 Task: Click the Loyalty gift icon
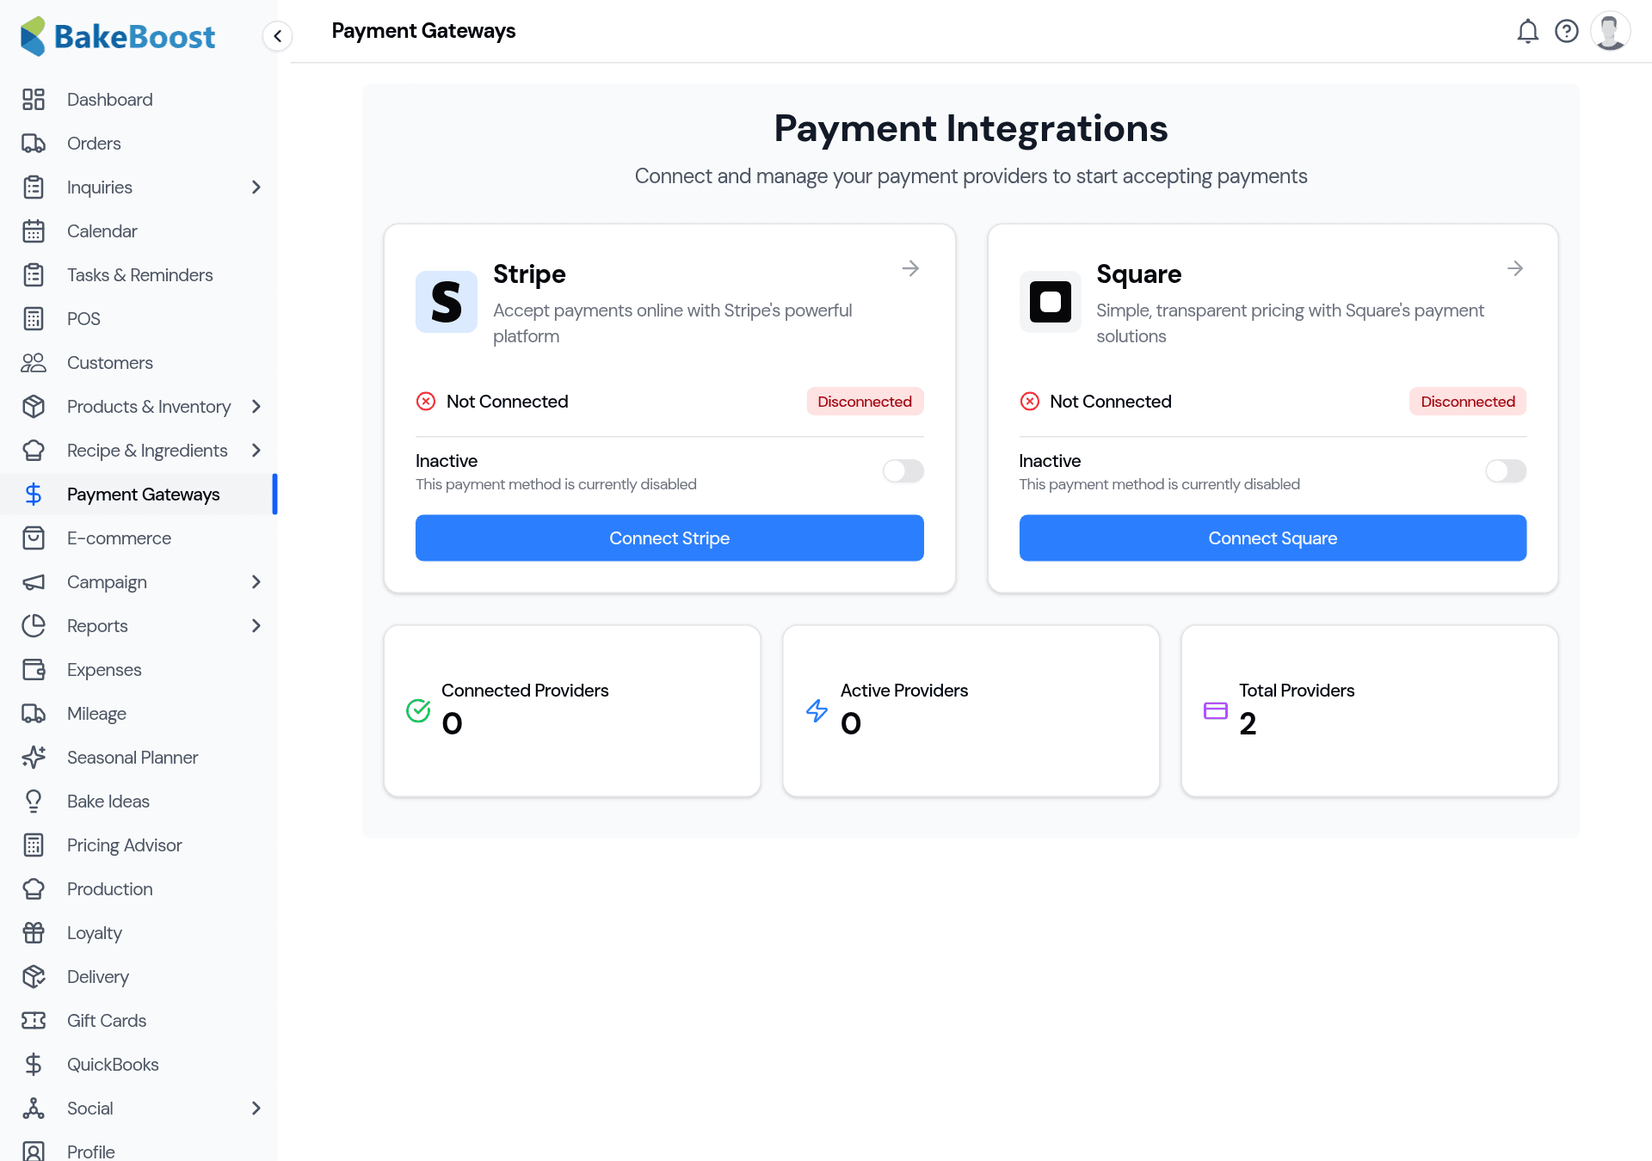34,933
